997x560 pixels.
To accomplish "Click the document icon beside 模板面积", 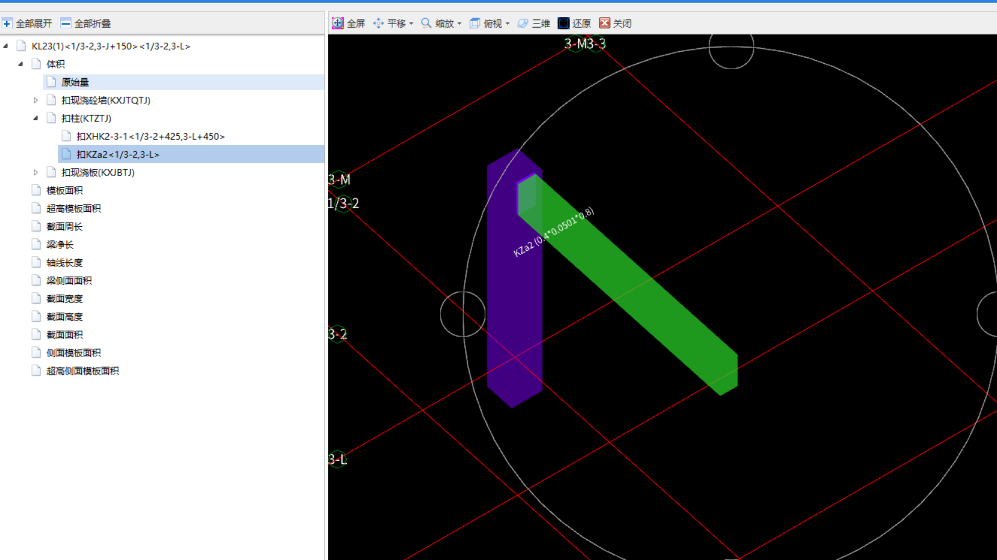I will coord(36,190).
